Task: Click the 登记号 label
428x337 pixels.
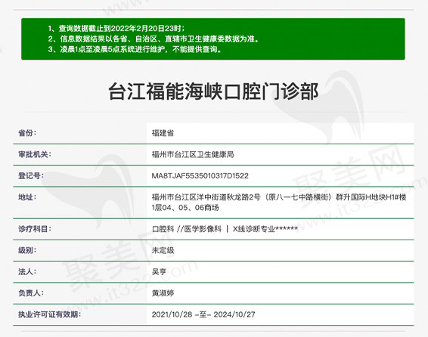Action: click(31, 175)
